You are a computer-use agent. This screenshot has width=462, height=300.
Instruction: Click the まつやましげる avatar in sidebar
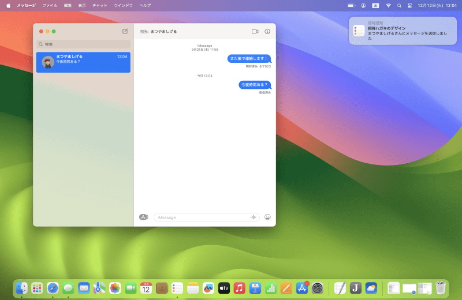[48, 62]
